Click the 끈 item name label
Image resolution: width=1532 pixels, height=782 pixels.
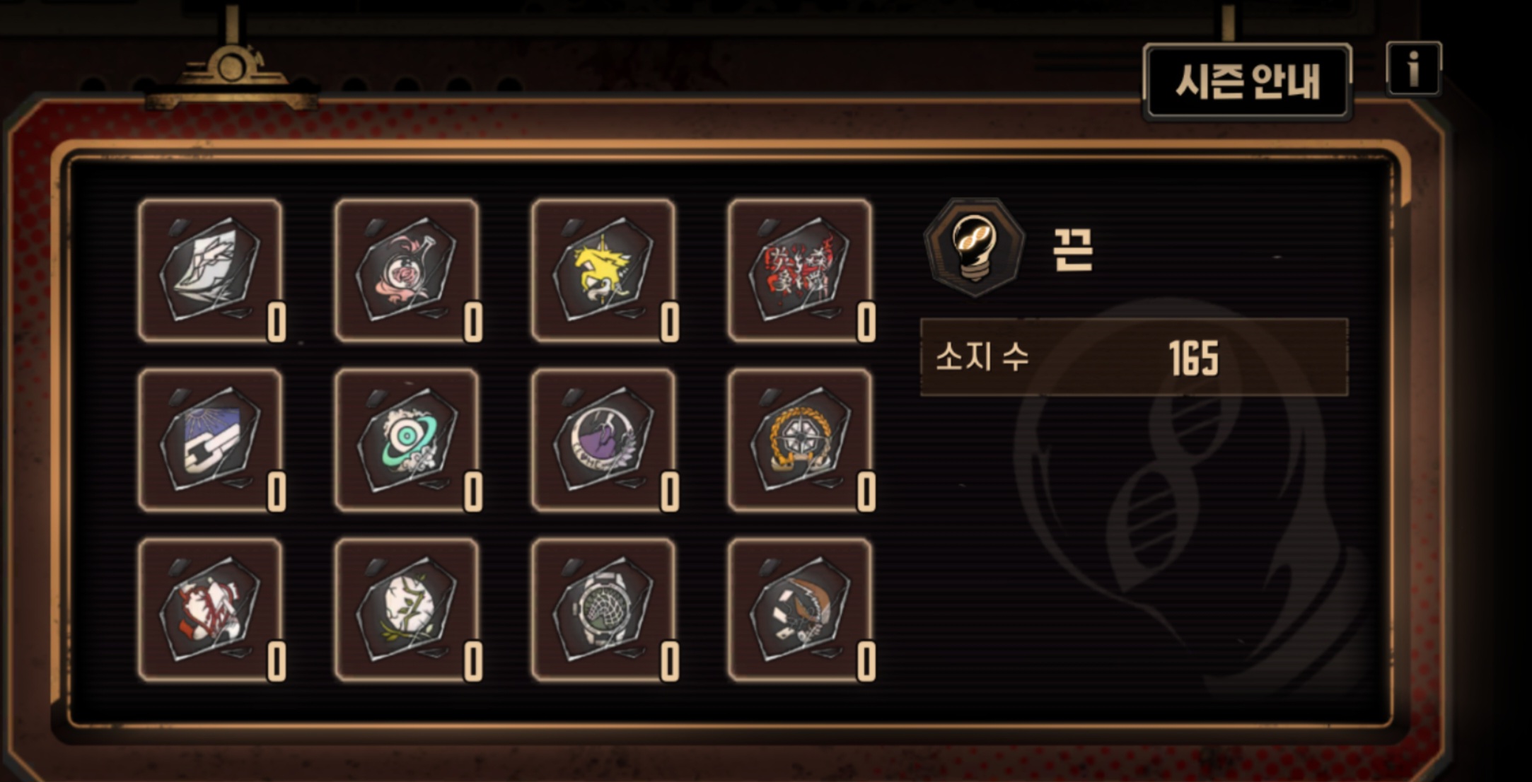[x=1073, y=250]
